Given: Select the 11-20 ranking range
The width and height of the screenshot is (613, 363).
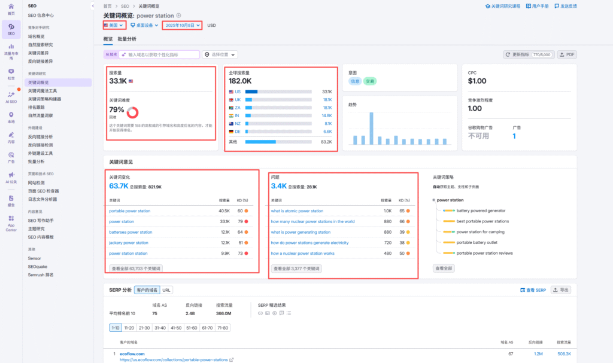Looking at the screenshot, I should (x=129, y=328).
